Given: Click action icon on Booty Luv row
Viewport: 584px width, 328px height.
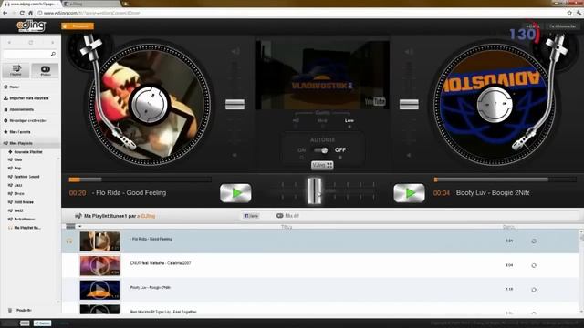Looking at the screenshot, I should click(534, 290).
